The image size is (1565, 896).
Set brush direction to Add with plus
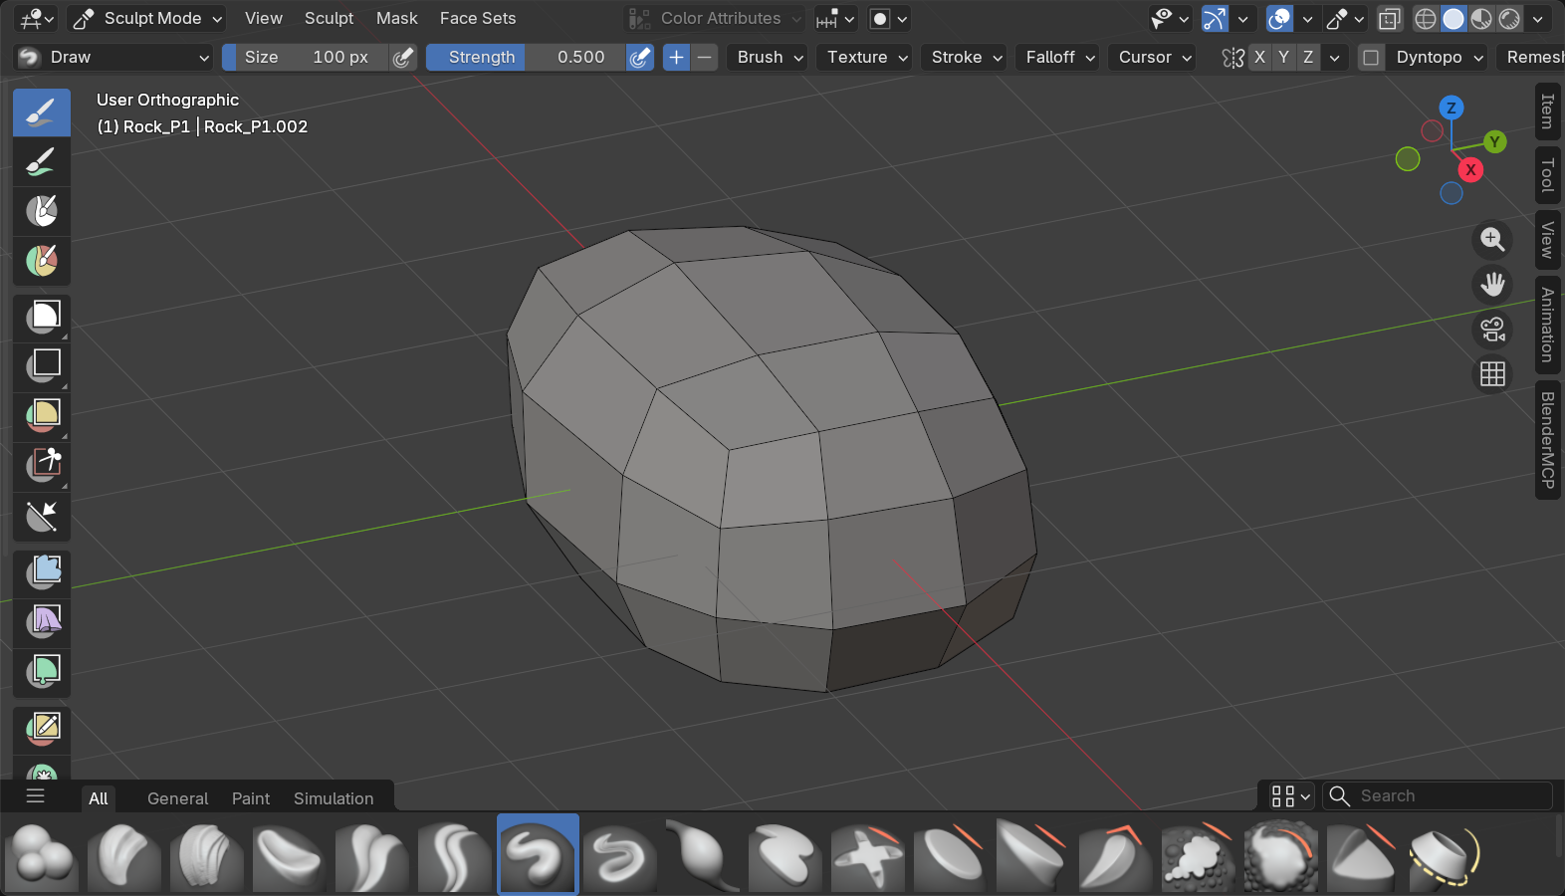pos(677,58)
